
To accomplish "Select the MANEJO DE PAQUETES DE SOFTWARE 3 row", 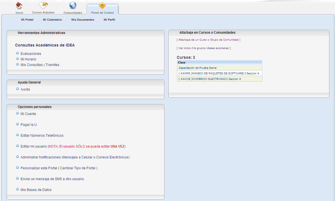I will [220, 73].
